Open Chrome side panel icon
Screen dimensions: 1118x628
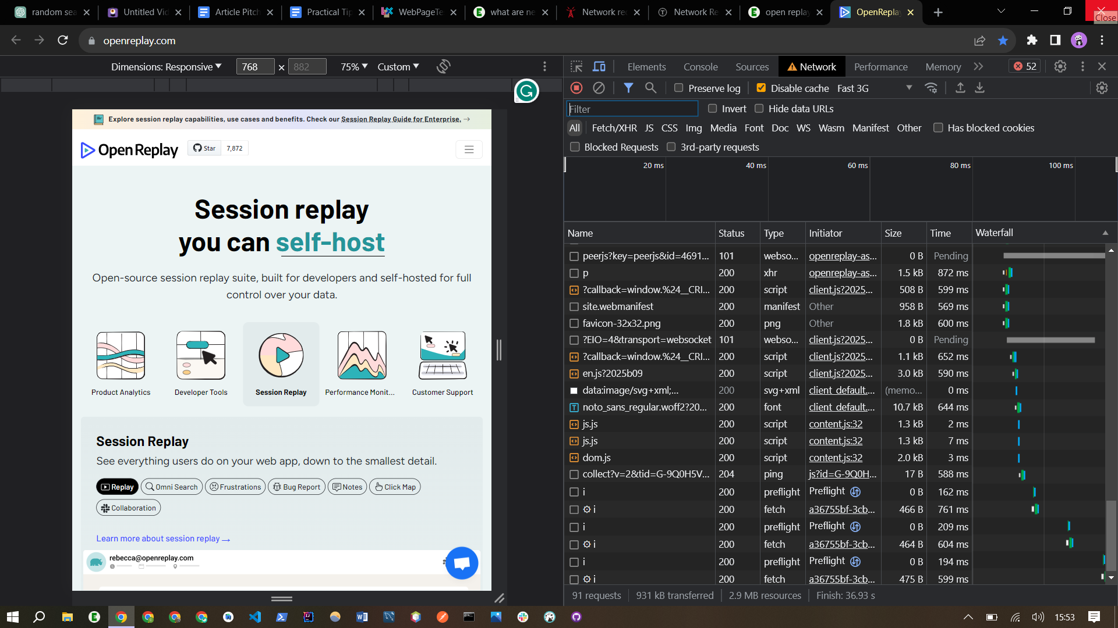tap(1055, 40)
